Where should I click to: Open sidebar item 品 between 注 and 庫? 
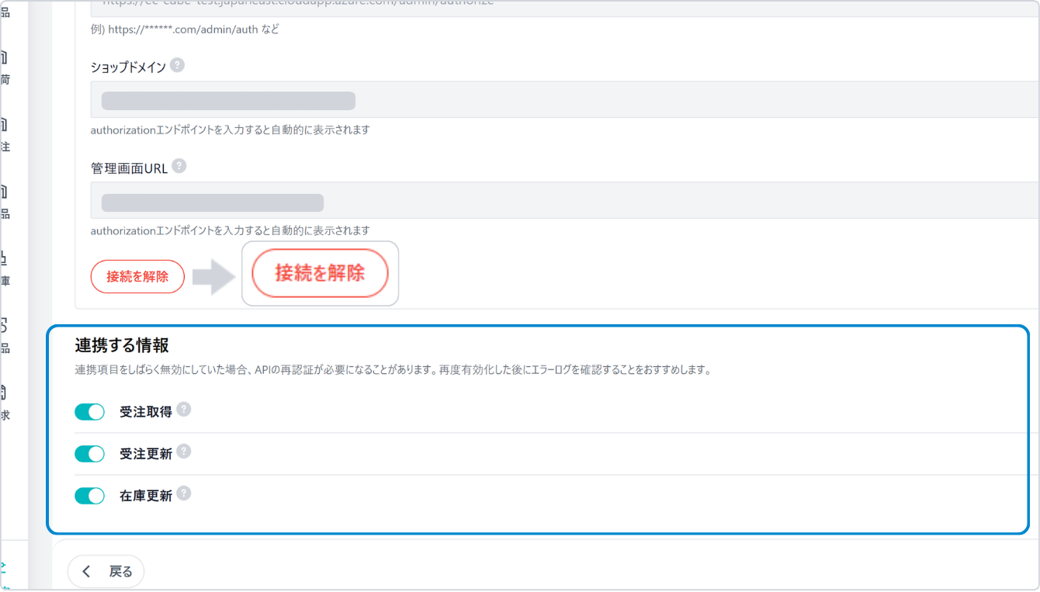pos(5,203)
